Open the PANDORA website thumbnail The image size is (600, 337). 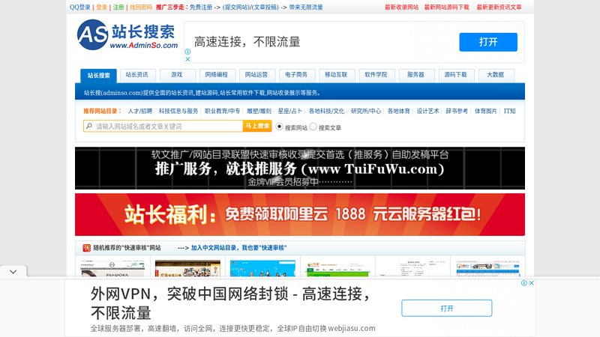pos(112,268)
